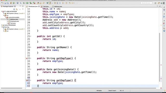Expand the JAVA_PROGRAMS project
Viewport: 166px width, 93px height.
pos(2,25)
